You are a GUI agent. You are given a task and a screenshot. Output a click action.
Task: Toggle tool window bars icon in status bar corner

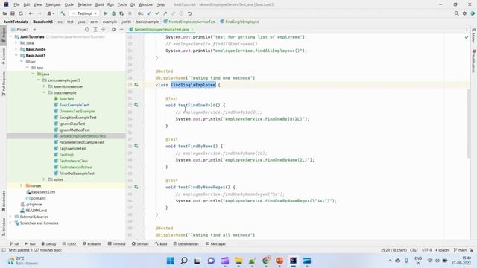(4, 250)
